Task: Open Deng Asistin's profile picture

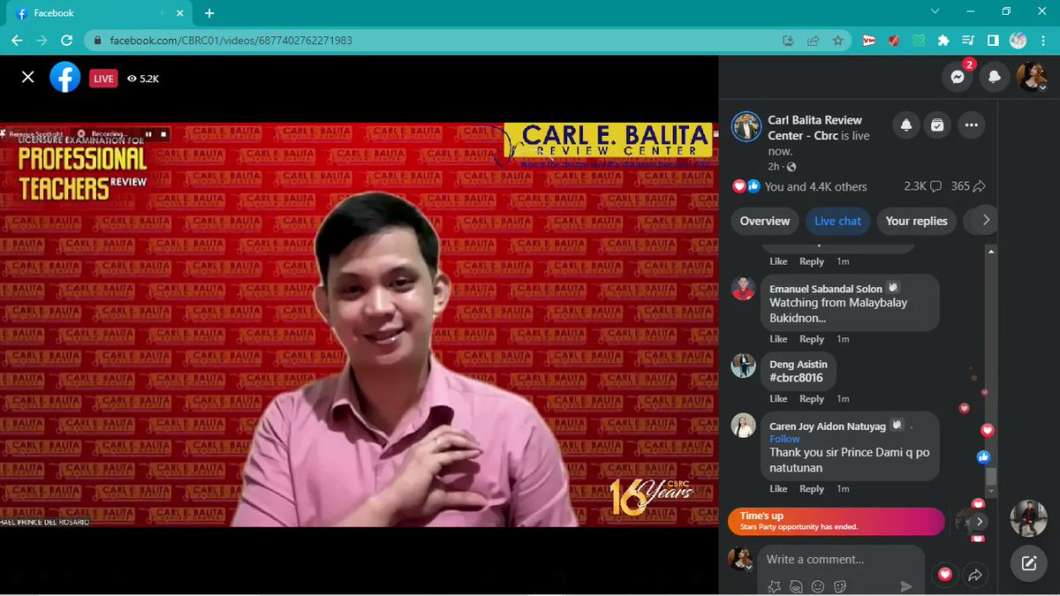Action: (x=744, y=366)
